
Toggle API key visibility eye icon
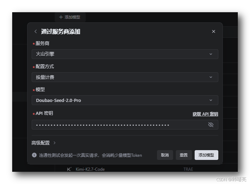pyautogui.click(x=211, y=125)
